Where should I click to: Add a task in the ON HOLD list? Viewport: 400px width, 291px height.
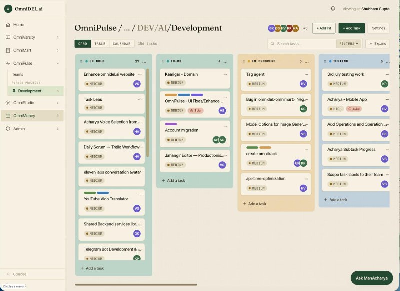(92, 268)
